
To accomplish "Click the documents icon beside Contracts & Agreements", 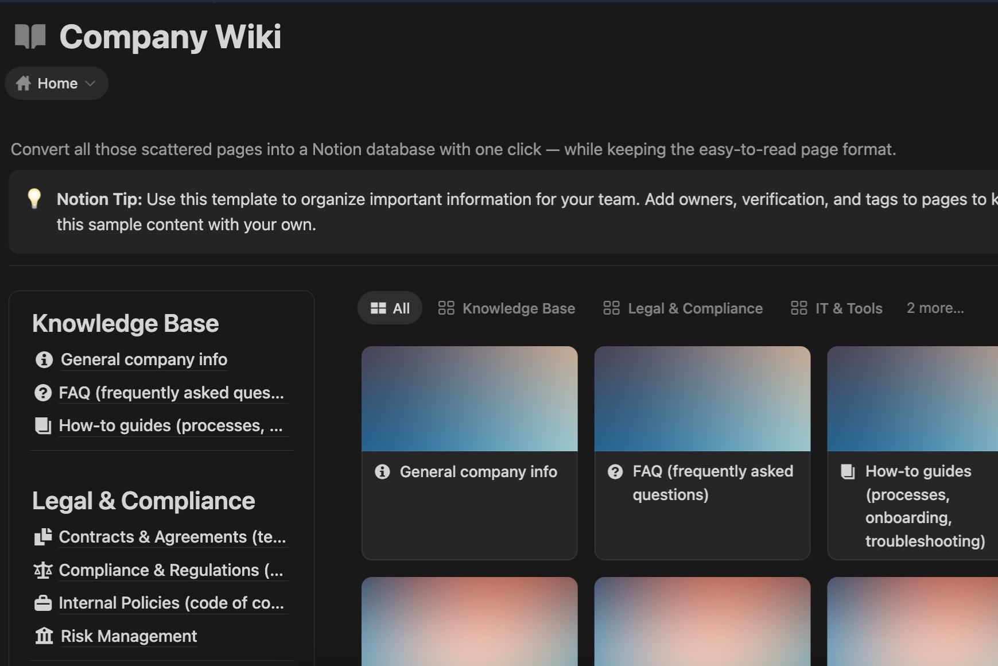I will (43, 537).
